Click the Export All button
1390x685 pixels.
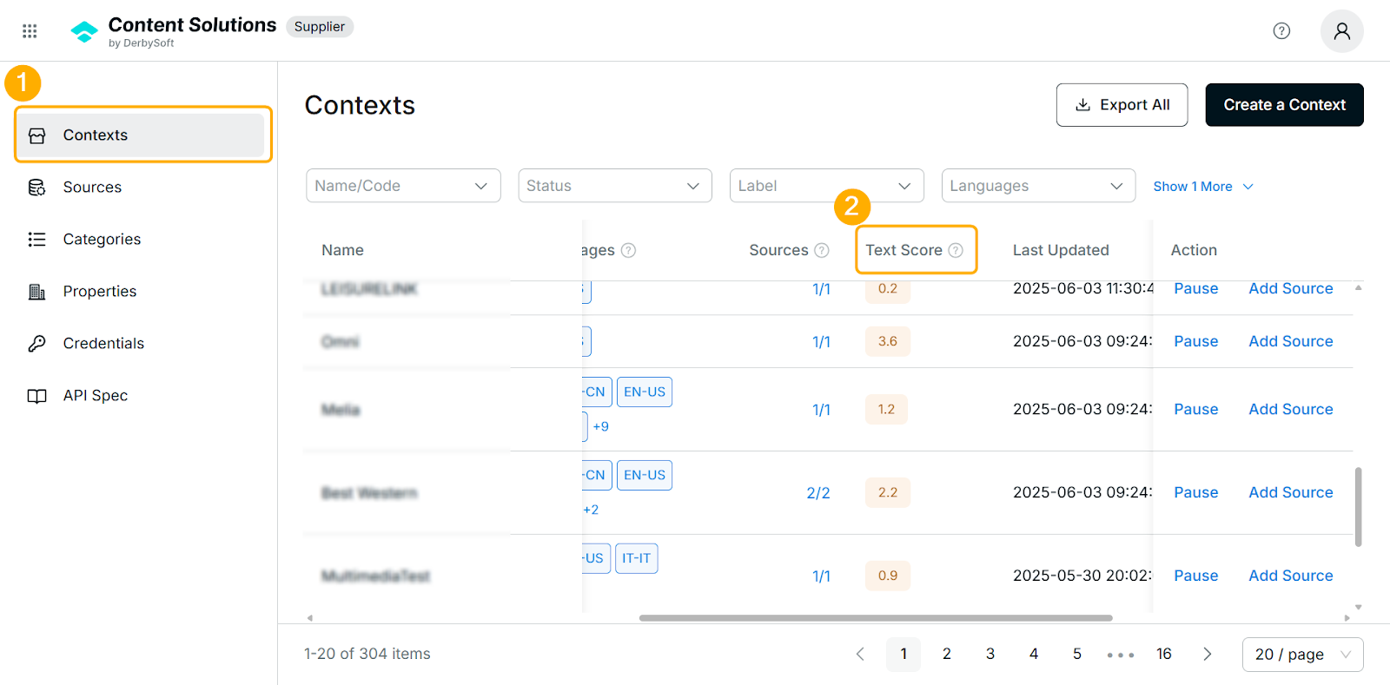coord(1122,105)
